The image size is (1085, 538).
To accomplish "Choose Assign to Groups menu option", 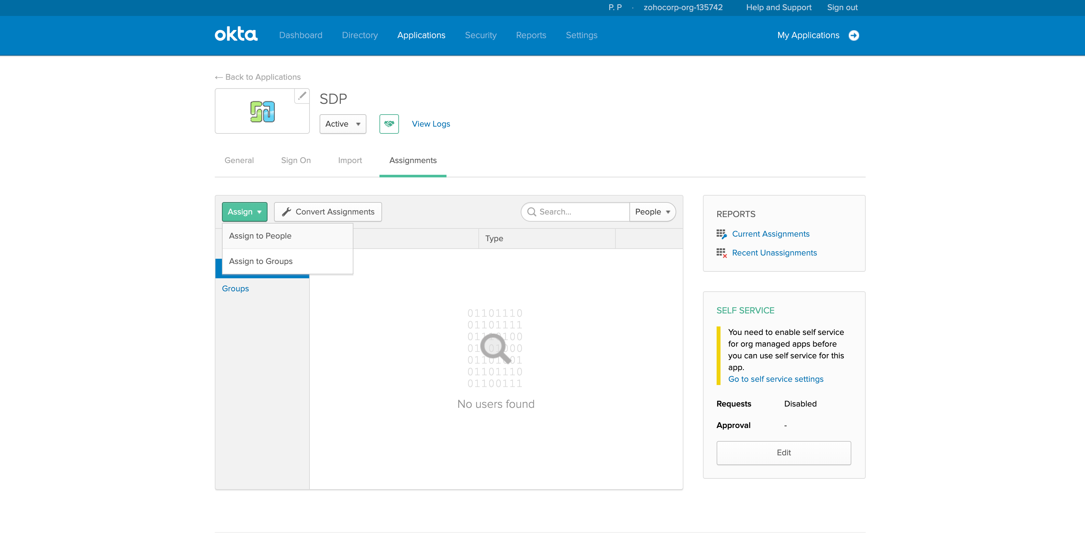I will 261,261.
